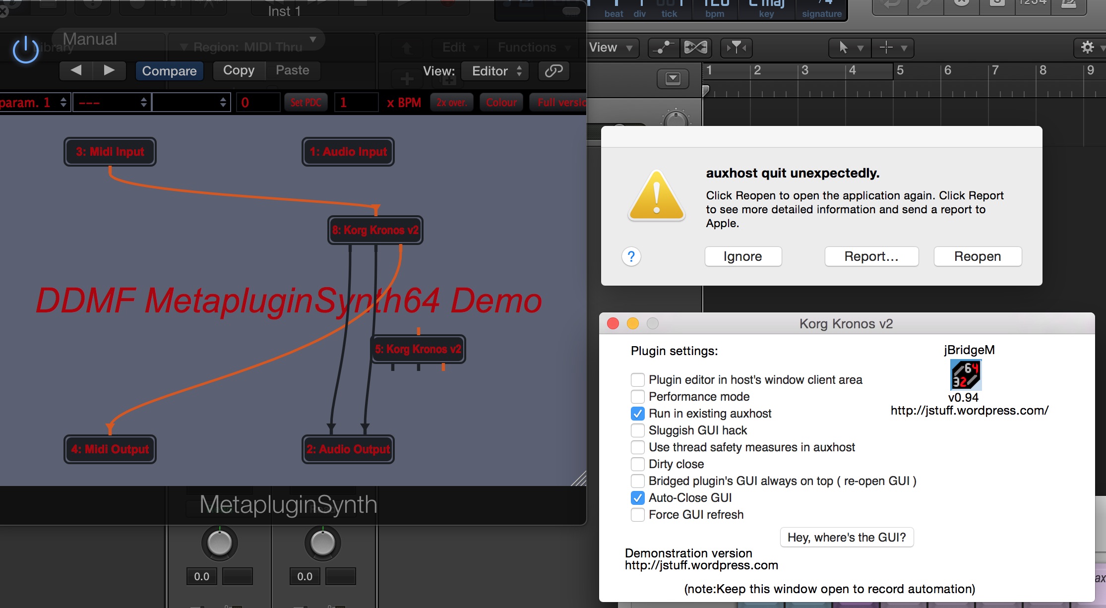Uncheck Run in existing auxhost

tap(638, 414)
